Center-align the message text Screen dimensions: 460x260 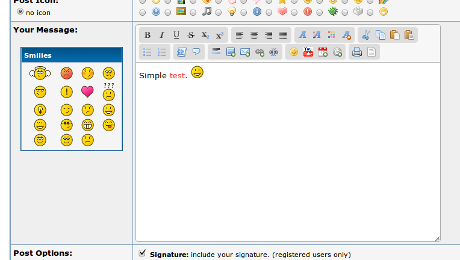point(254,35)
